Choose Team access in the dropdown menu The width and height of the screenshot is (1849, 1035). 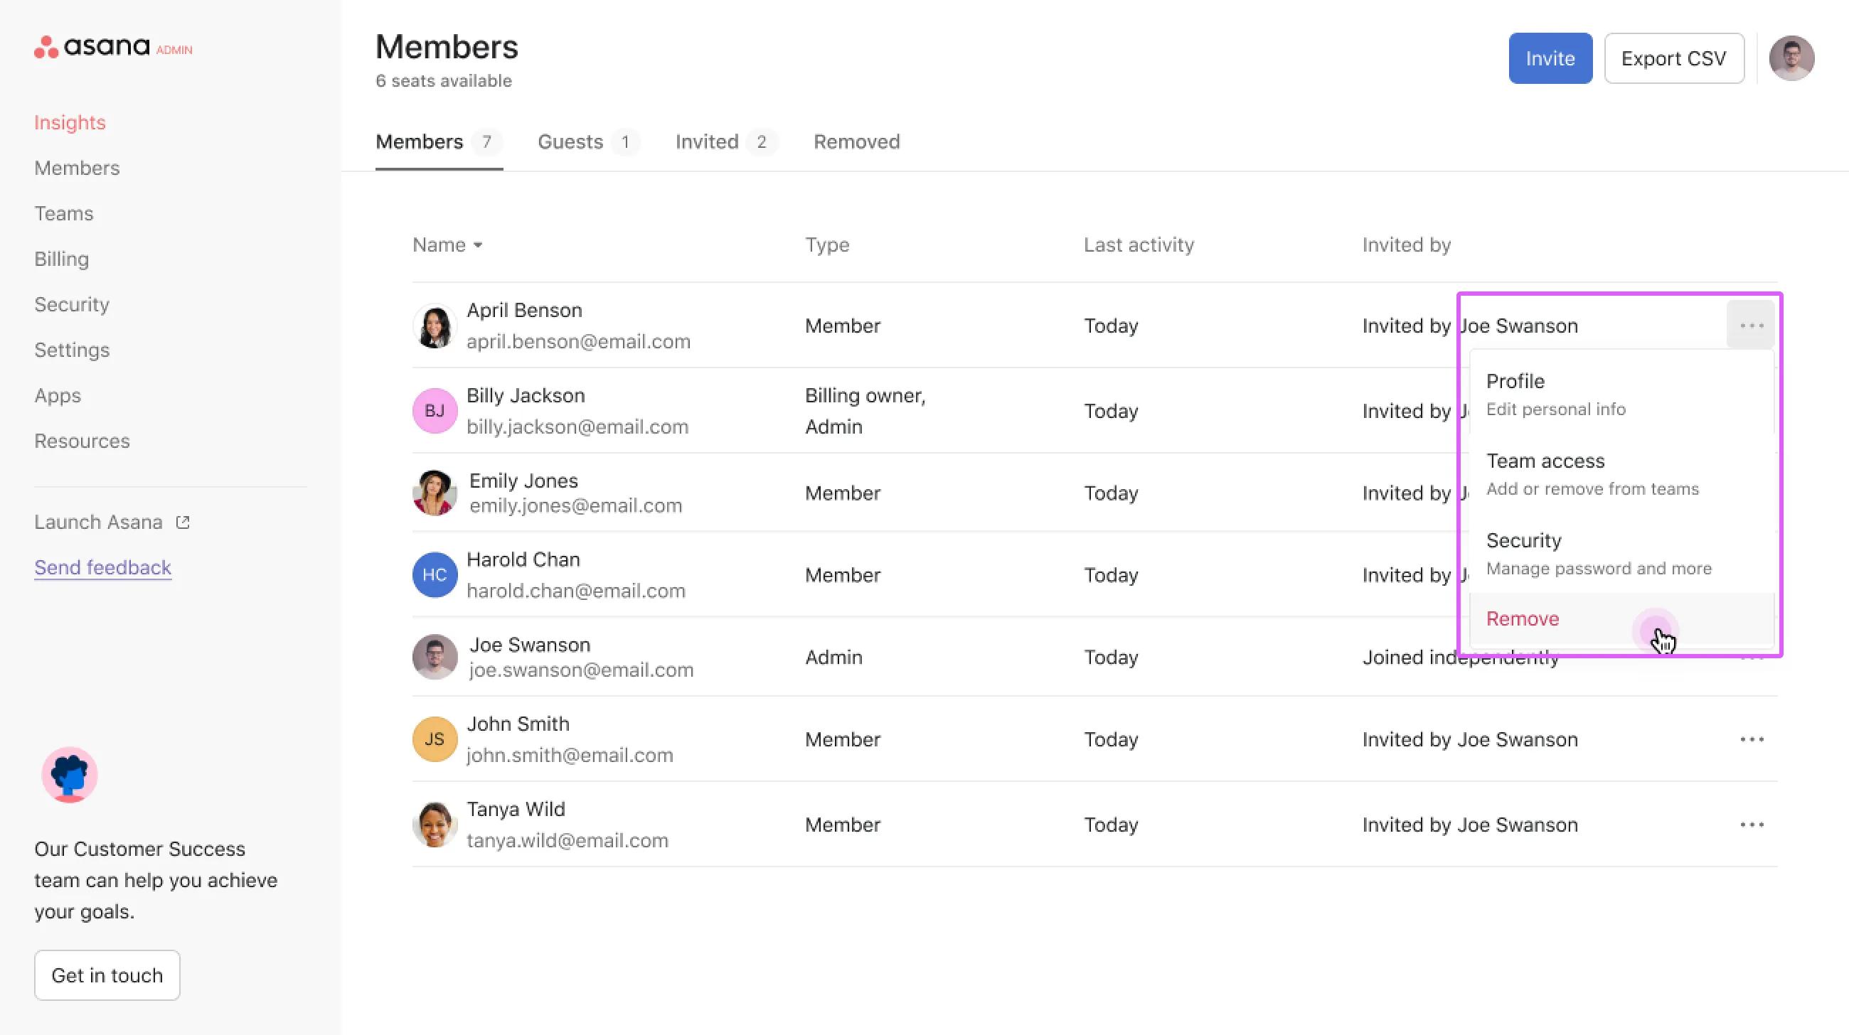point(1545,461)
